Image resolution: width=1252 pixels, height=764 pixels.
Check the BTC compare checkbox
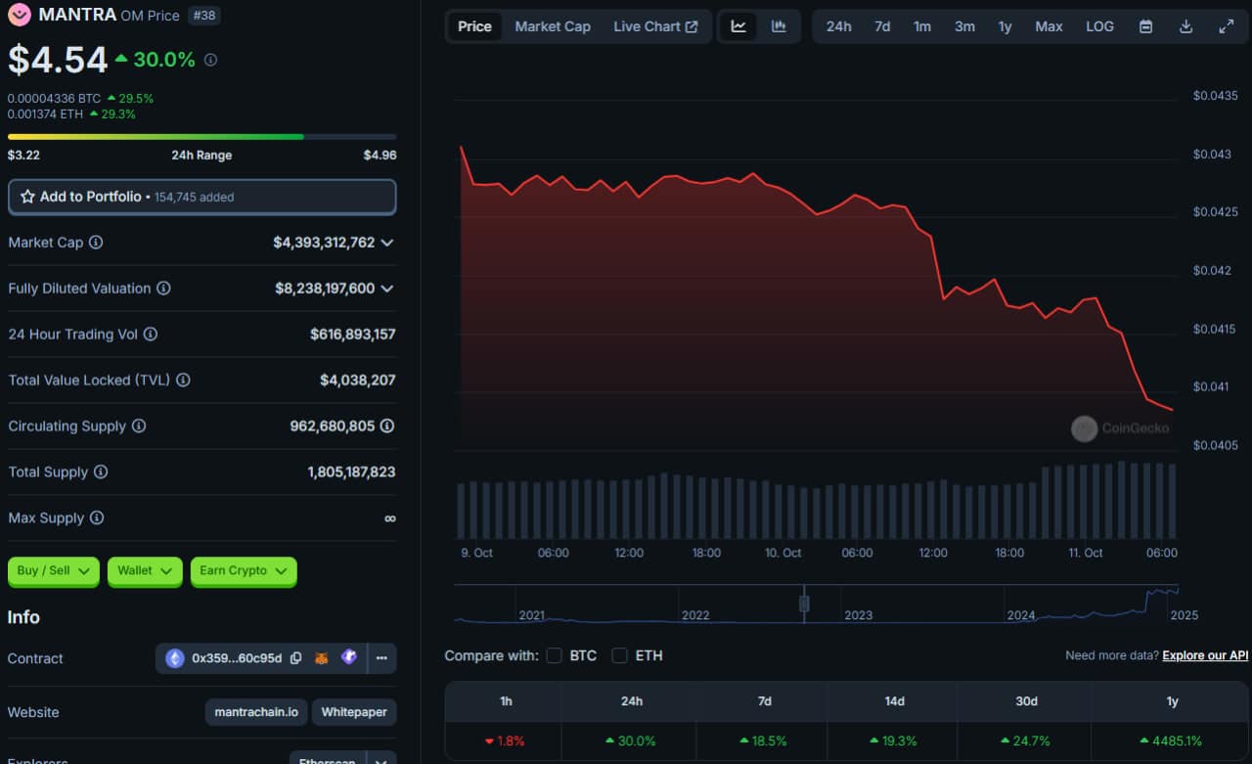click(554, 655)
